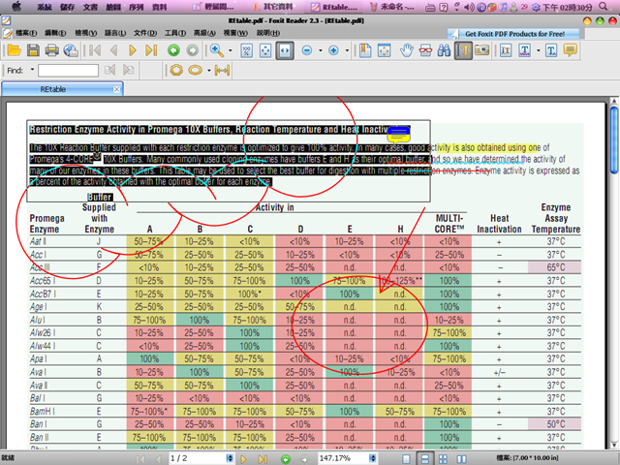Click the Fit Page icon

tap(265, 50)
